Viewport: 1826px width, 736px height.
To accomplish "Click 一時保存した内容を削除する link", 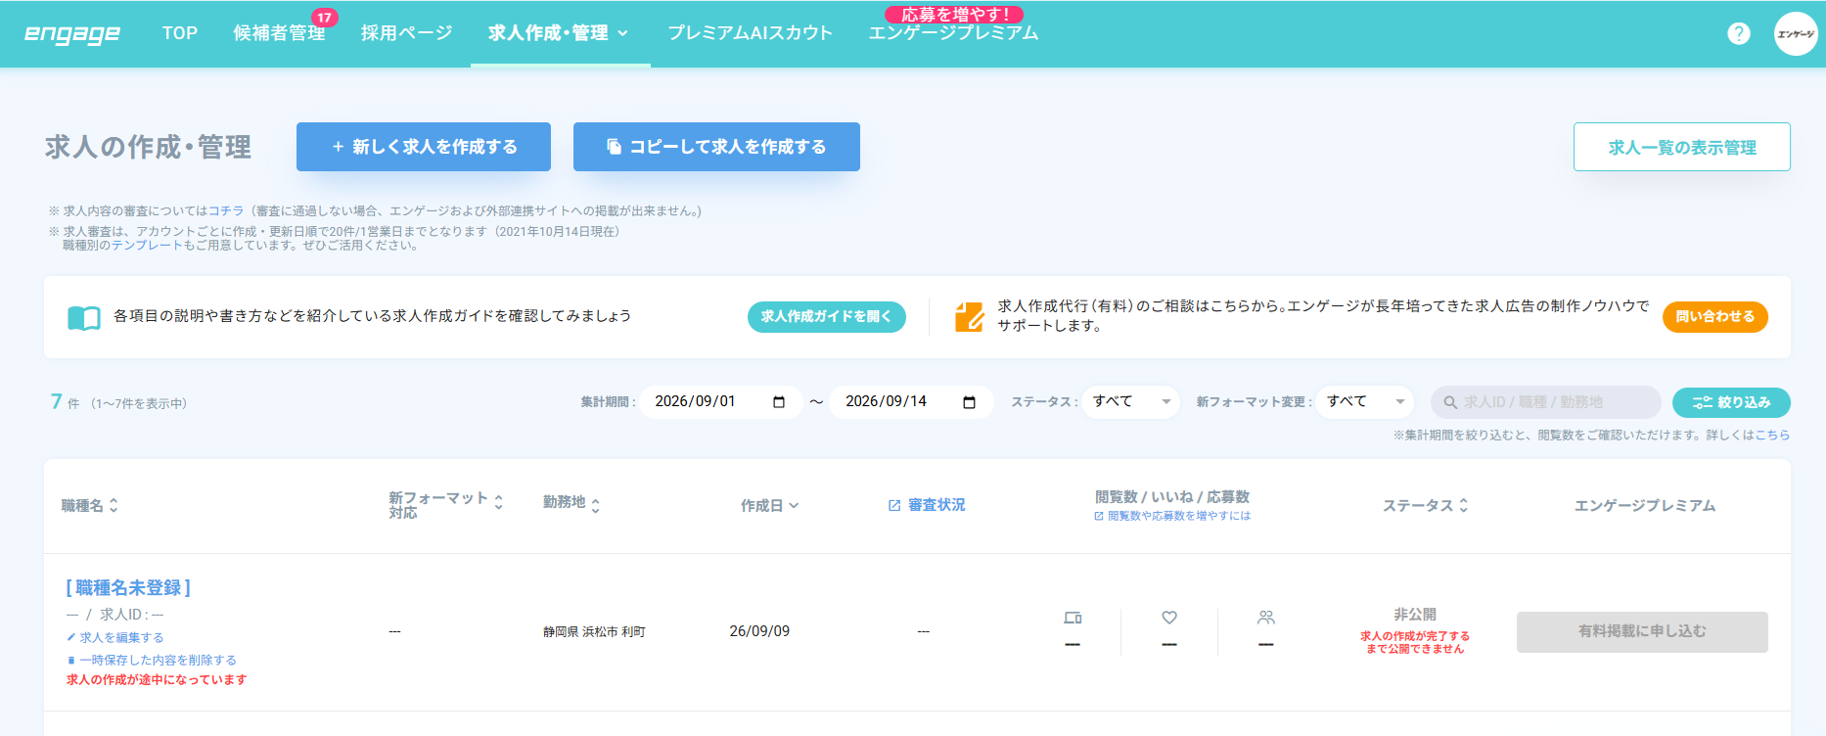I will click(x=152, y=660).
